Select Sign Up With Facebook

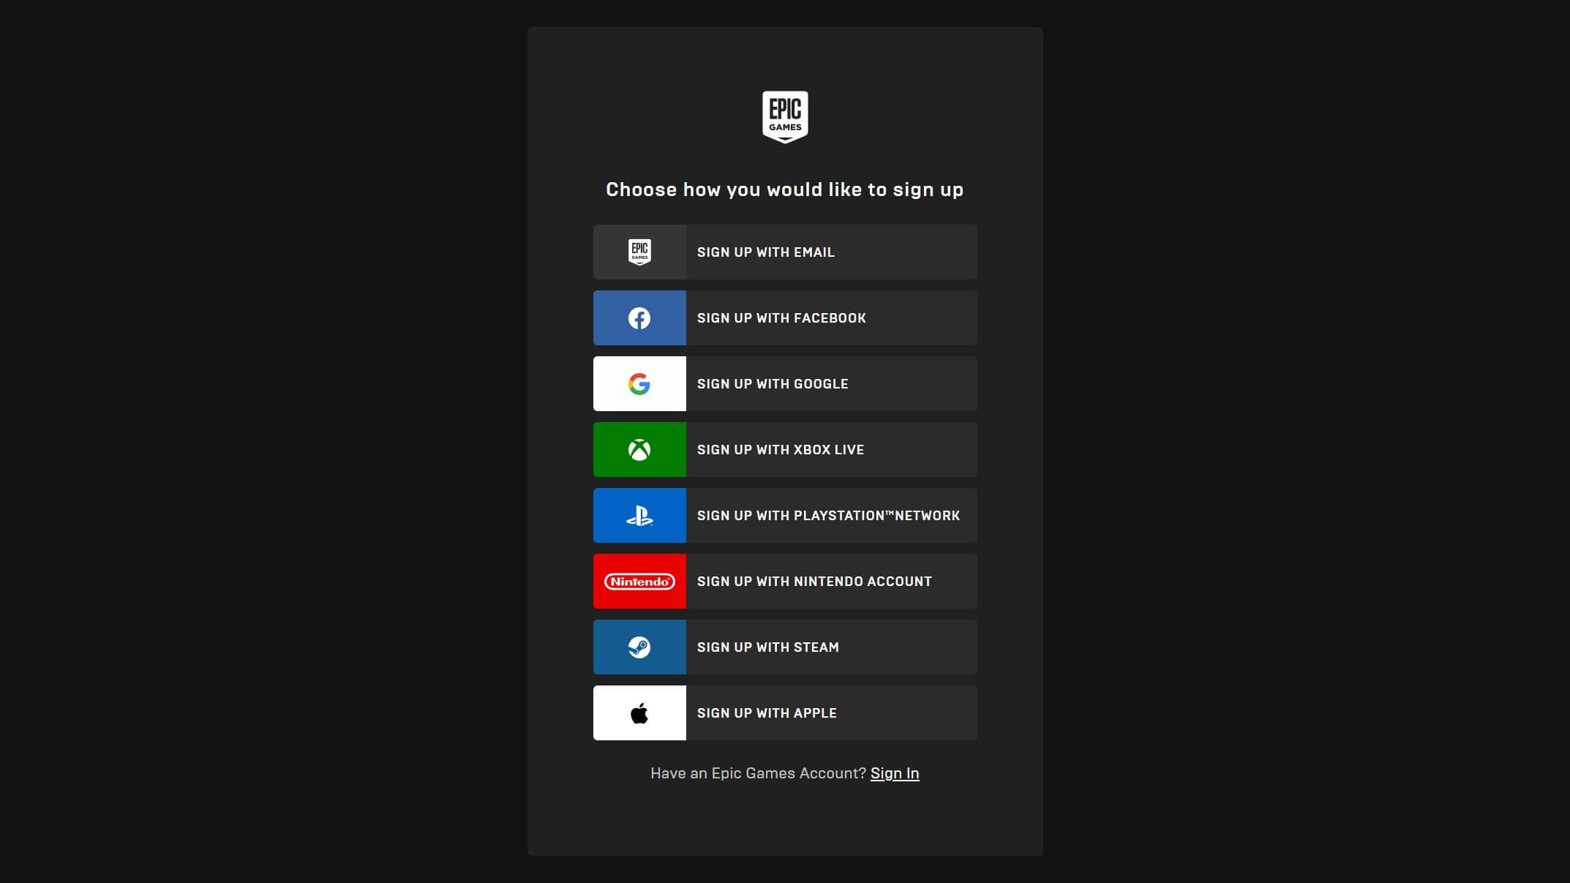point(785,318)
